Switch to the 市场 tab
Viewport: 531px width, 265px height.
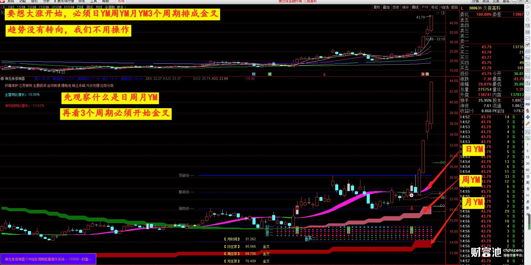click(x=121, y=1)
